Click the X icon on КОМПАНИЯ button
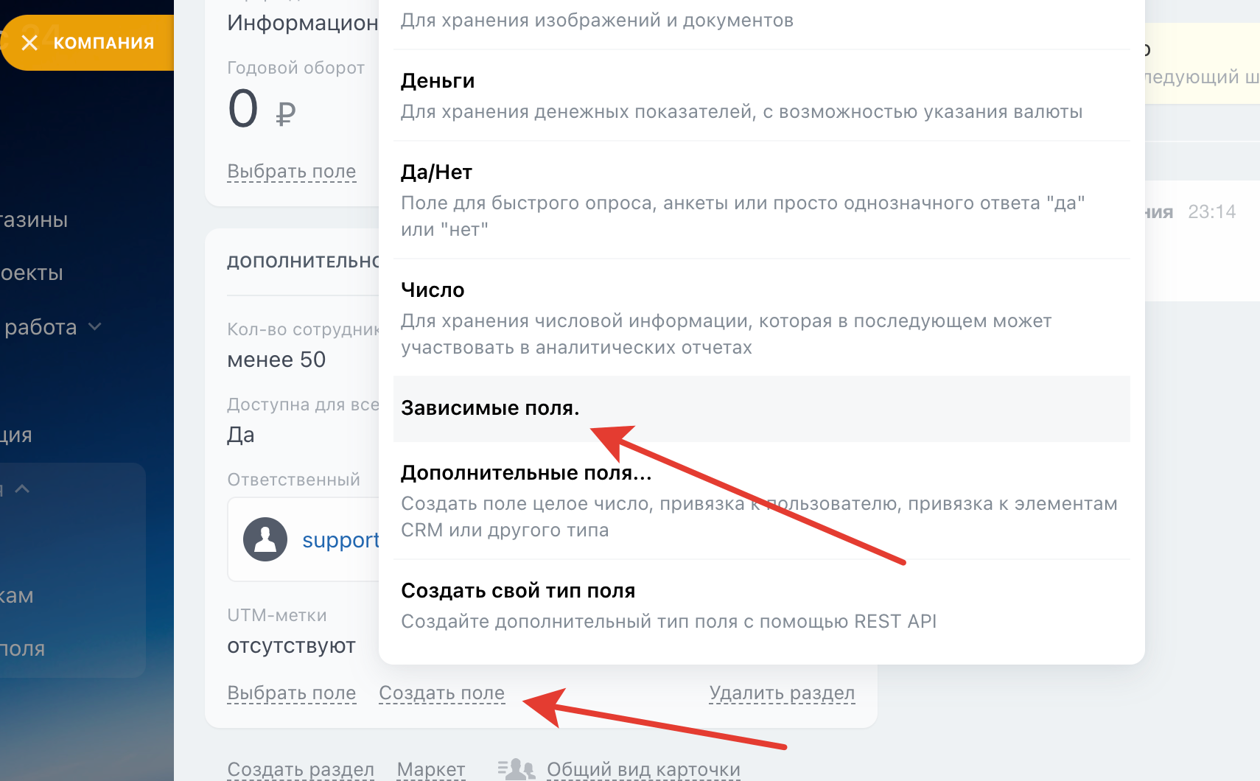The height and width of the screenshot is (781, 1260). (29, 43)
